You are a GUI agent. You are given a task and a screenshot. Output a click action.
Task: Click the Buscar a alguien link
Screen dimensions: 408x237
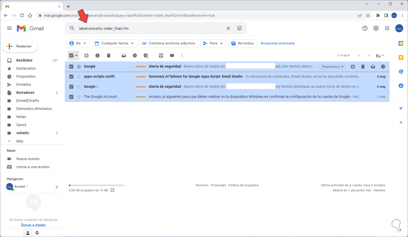[33, 225]
